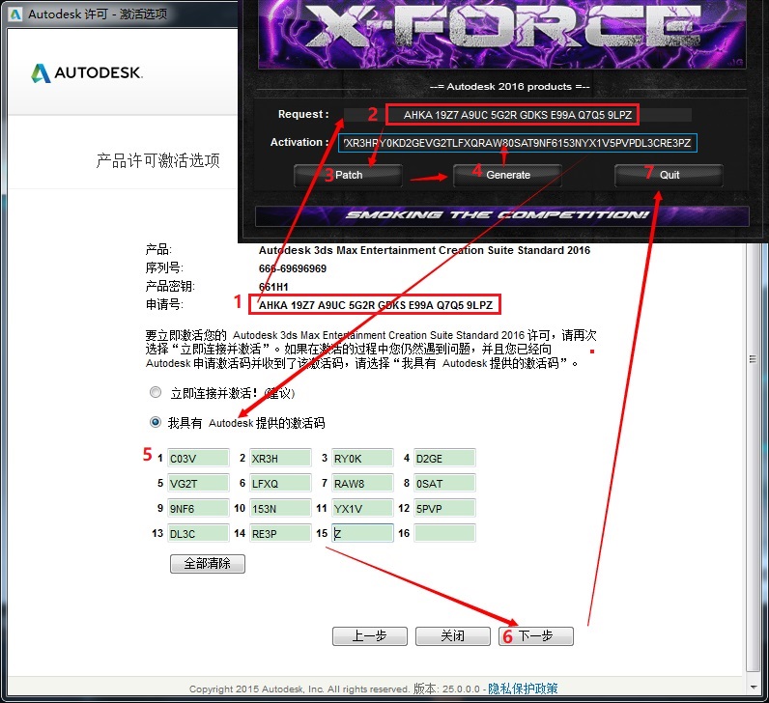
Task: Click activation code field 11 containing YX1V
Action: pos(362,508)
